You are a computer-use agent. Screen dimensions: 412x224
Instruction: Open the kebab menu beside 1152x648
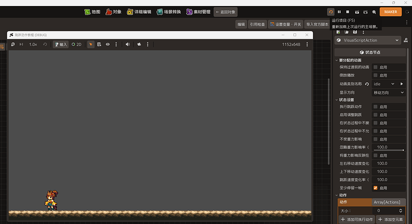307,44
